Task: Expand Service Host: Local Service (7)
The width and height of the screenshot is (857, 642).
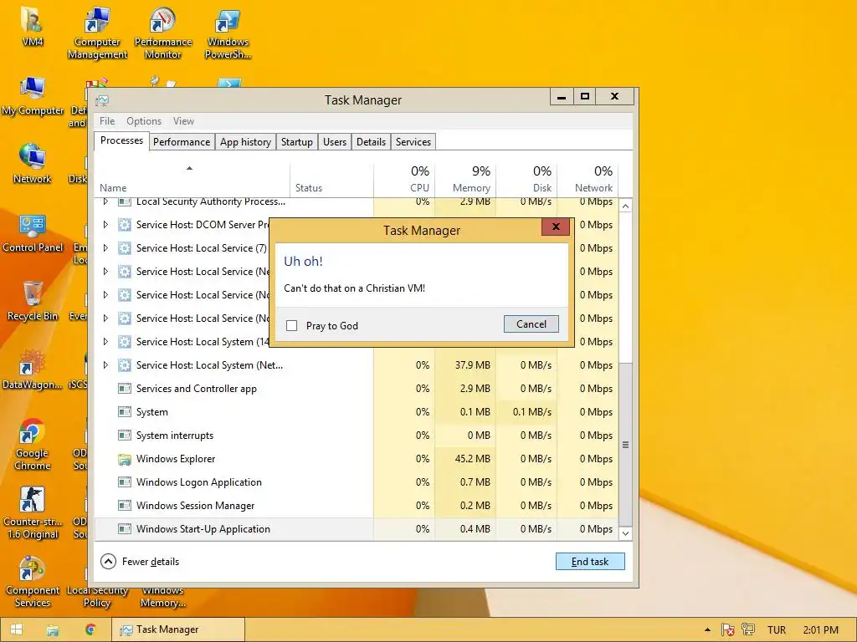Action: tap(105, 248)
